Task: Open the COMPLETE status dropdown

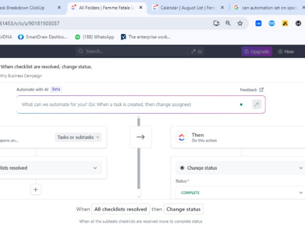Action: pos(240,193)
